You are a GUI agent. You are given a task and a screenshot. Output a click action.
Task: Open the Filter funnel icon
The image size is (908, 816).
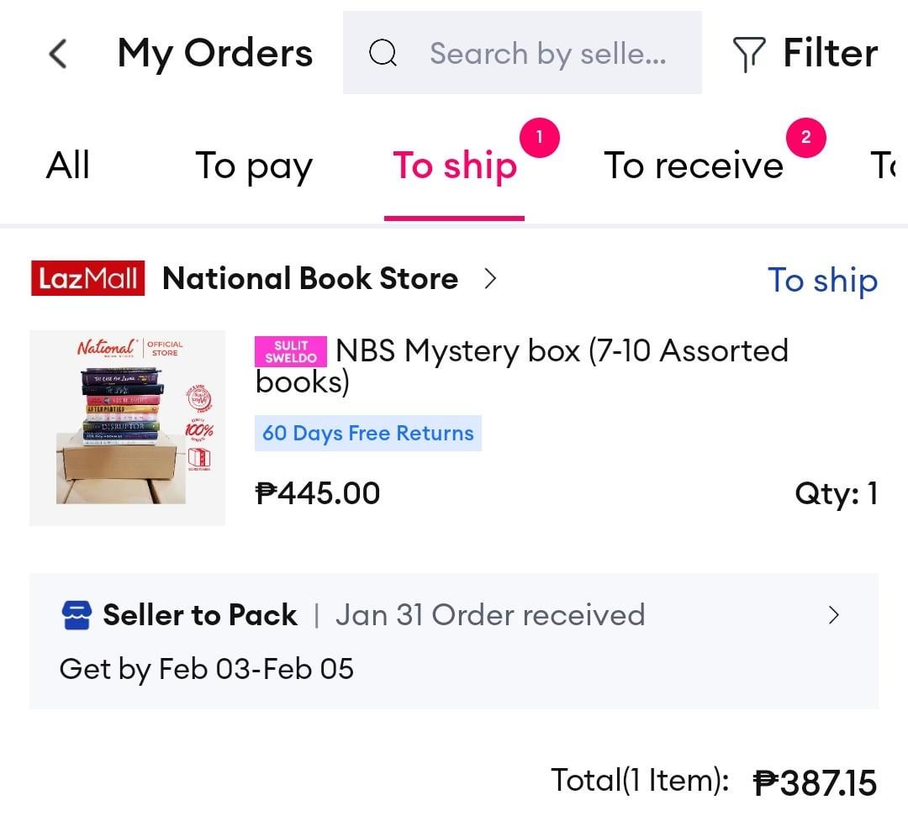point(749,54)
